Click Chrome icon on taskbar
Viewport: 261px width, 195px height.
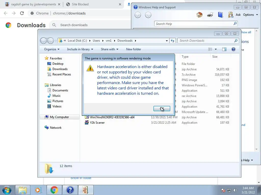pos(54,190)
